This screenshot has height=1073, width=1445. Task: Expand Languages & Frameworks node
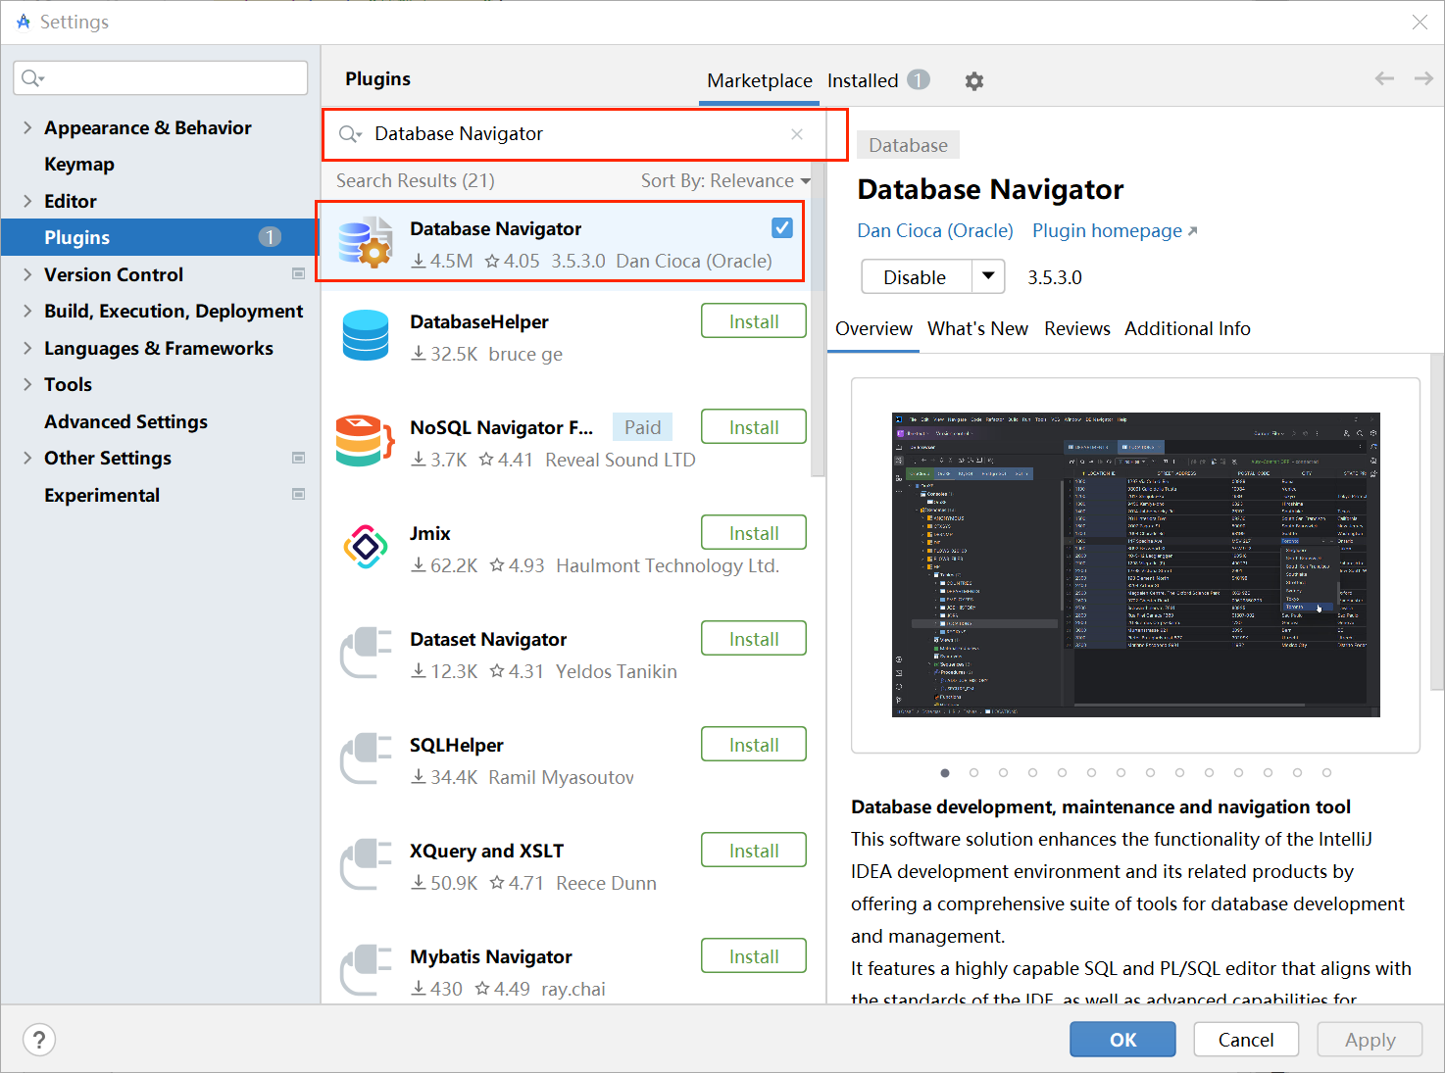pos(27,348)
